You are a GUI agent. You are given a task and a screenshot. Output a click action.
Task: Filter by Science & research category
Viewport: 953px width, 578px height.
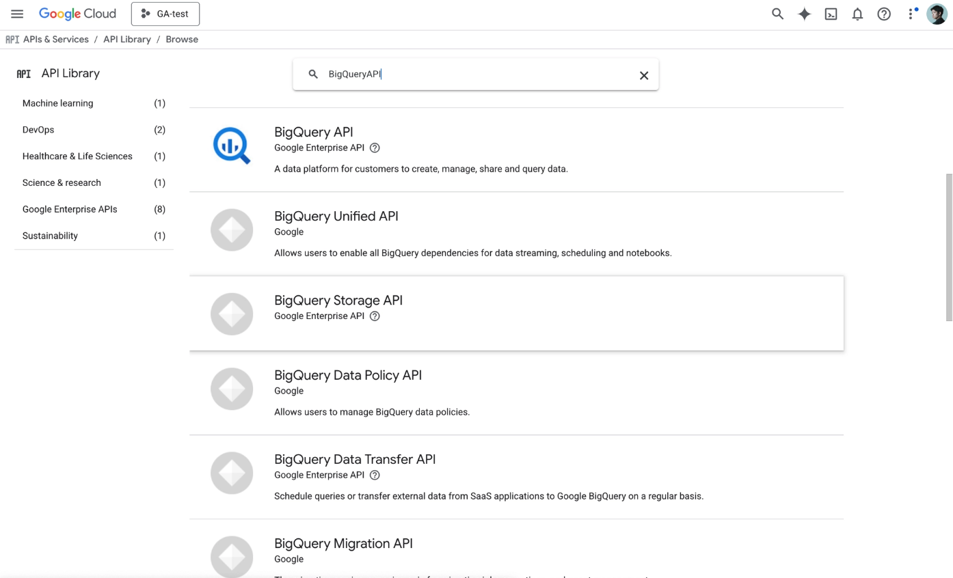pos(94,183)
